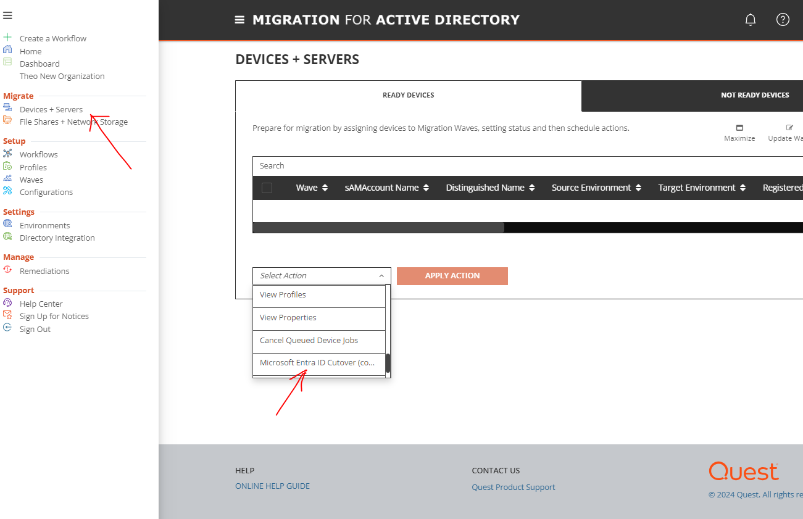Open the Waves page link
The height and width of the screenshot is (519, 803).
31,180
